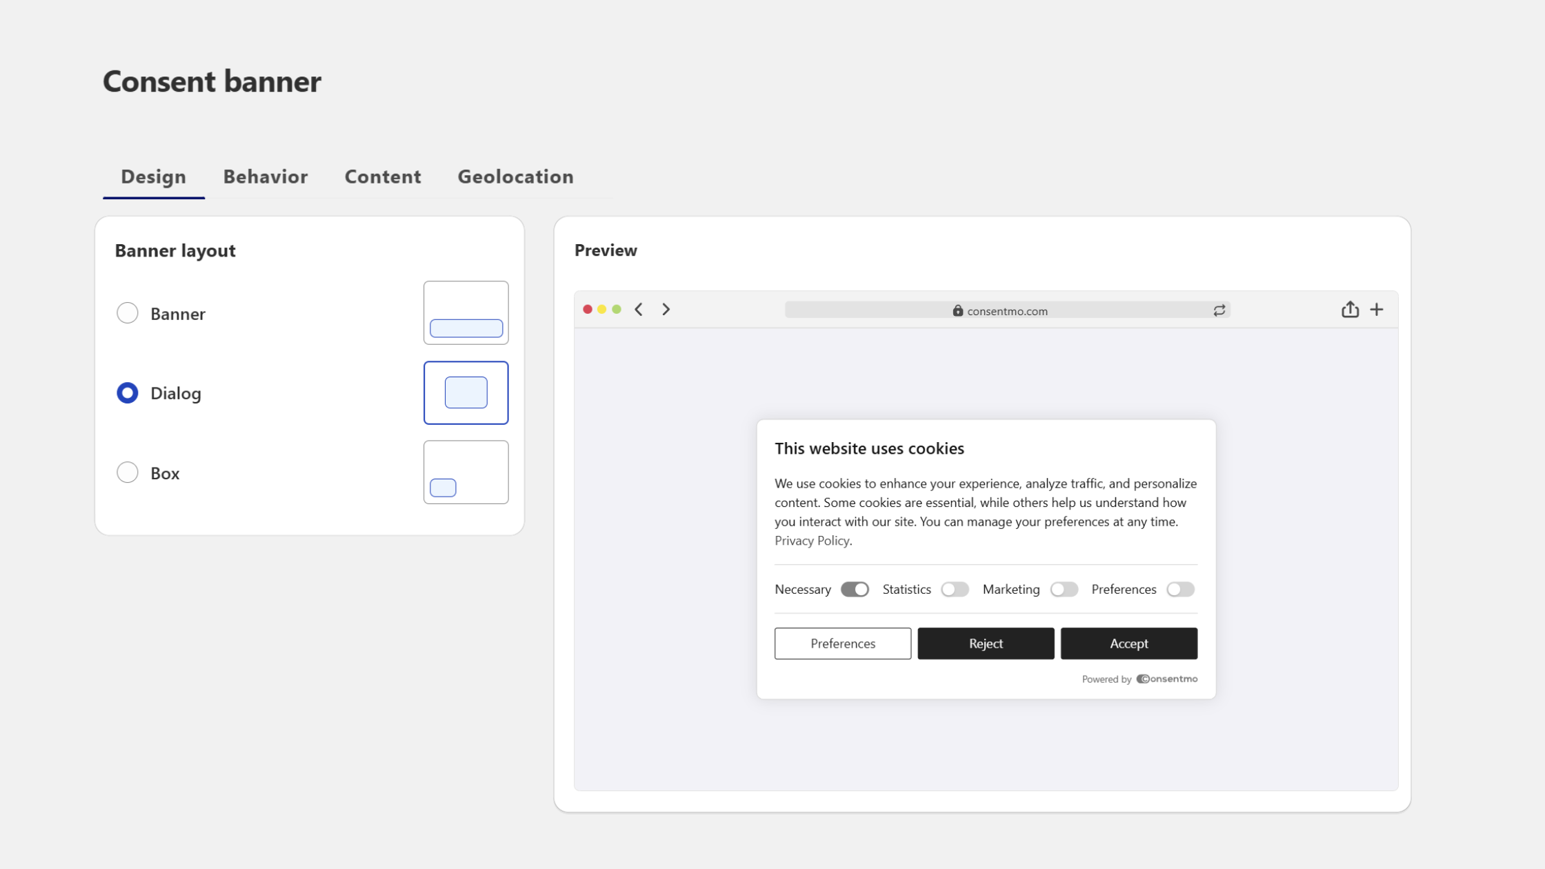Click the lock icon beside consentmo.com
This screenshot has width=1545, height=869.
coord(957,310)
